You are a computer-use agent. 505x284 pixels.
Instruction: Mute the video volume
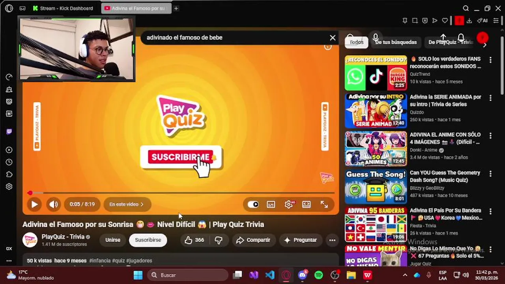tap(53, 204)
